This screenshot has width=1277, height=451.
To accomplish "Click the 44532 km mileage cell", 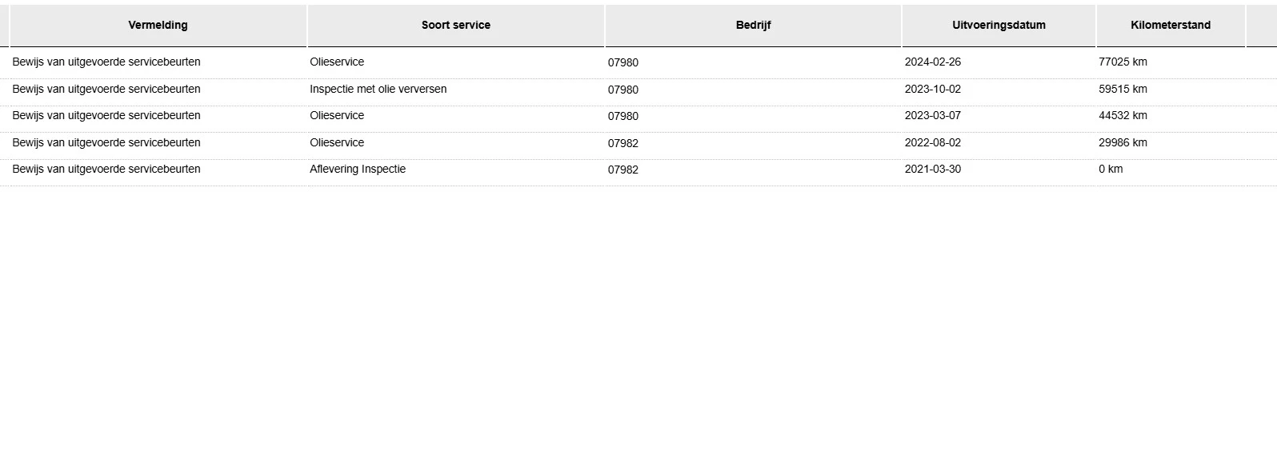I will pyautogui.click(x=1123, y=116).
